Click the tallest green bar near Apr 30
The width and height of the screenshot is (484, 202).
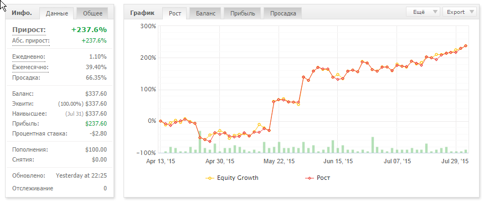point(200,142)
